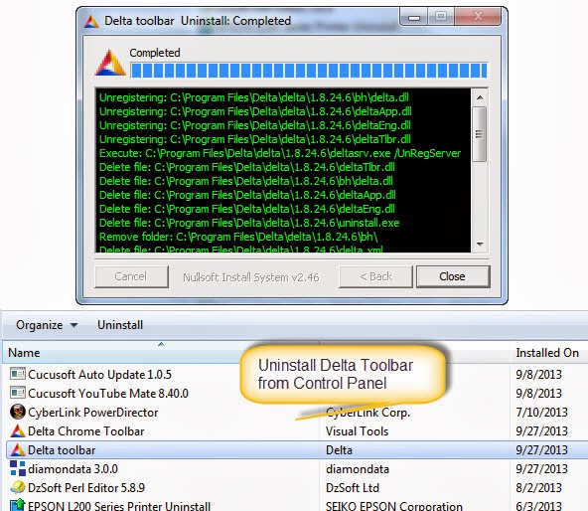588x511 pixels.
Task: Click the CyberLink PowerDirector icon
Action: [18, 412]
